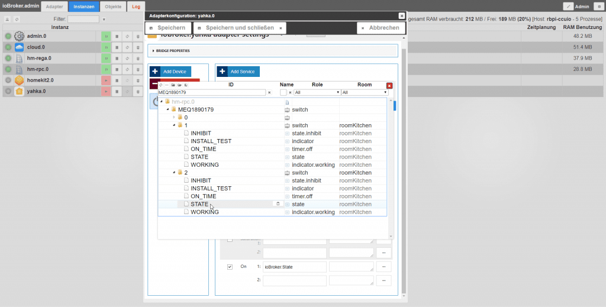Clear the MEQ1890179 ID filter
The height and width of the screenshot is (307, 606).
[x=269, y=93]
